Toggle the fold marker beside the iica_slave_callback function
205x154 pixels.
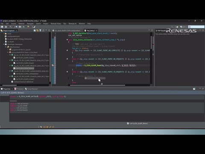click(67, 40)
